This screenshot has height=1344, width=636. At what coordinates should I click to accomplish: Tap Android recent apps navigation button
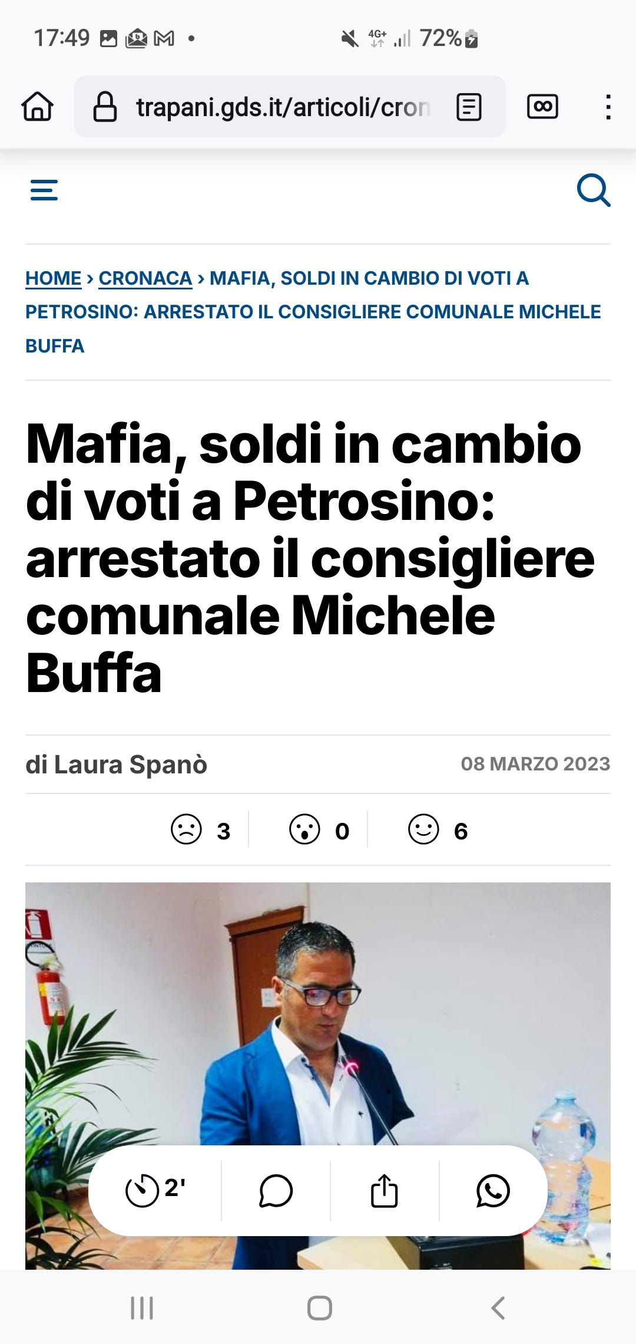(x=142, y=1308)
